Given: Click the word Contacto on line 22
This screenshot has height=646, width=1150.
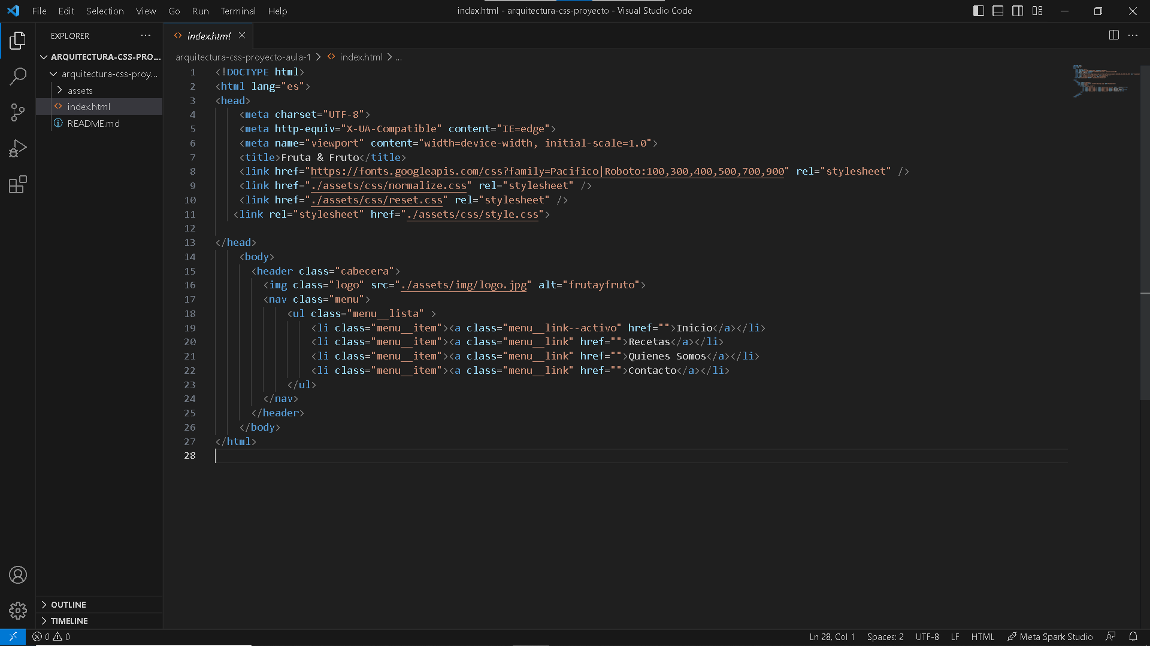Looking at the screenshot, I should 652,371.
